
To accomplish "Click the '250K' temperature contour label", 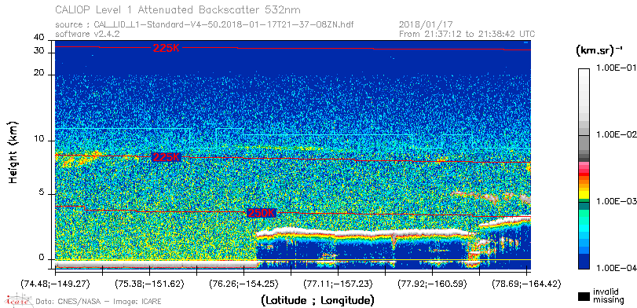I will tap(262, 213).
